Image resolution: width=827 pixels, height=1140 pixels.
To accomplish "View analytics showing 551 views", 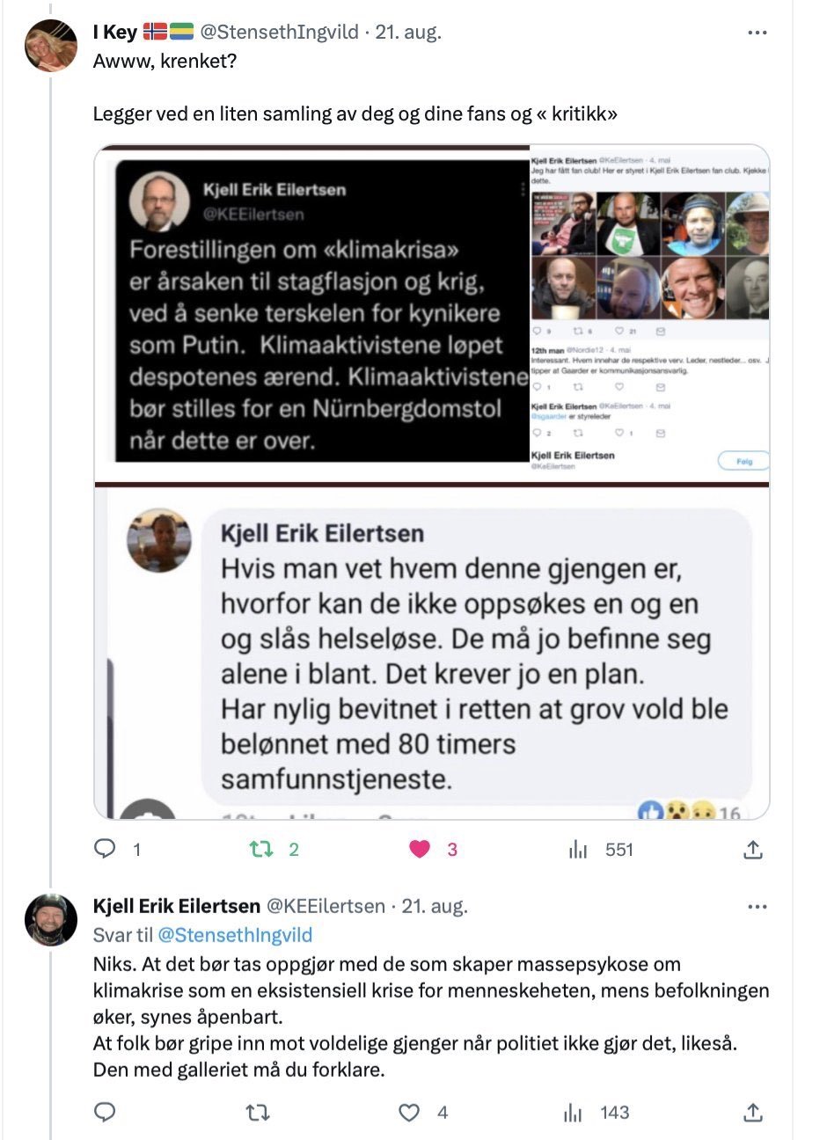I will pos(577,849).
